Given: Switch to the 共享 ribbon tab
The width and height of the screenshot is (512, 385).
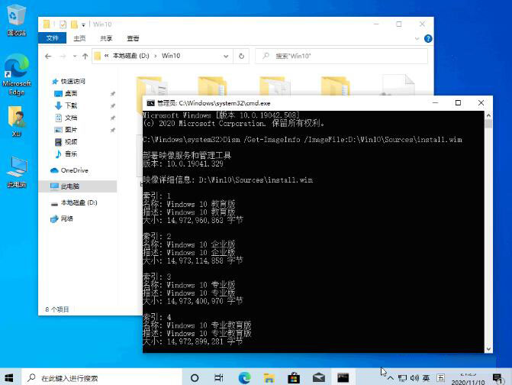Looking at the screenshot, I should coord(106,38).
